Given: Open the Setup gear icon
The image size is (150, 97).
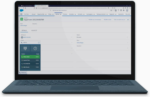Looking at the screenshot, I should coord(121,10).
